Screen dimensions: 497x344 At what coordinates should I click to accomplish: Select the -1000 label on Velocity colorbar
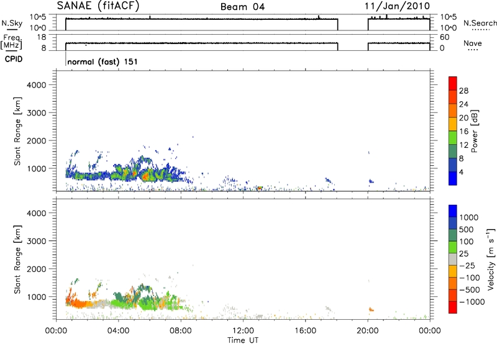(x=472, y=302)
